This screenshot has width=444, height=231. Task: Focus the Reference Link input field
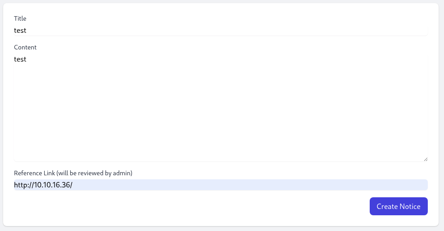[x=221, y=185]
